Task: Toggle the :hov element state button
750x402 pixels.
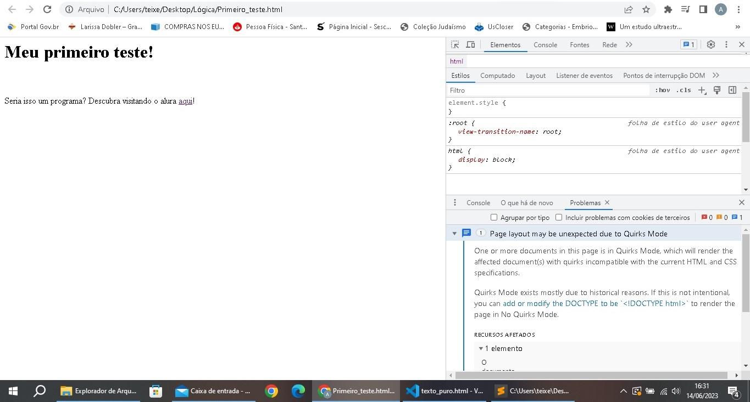Action: (663, 90)
